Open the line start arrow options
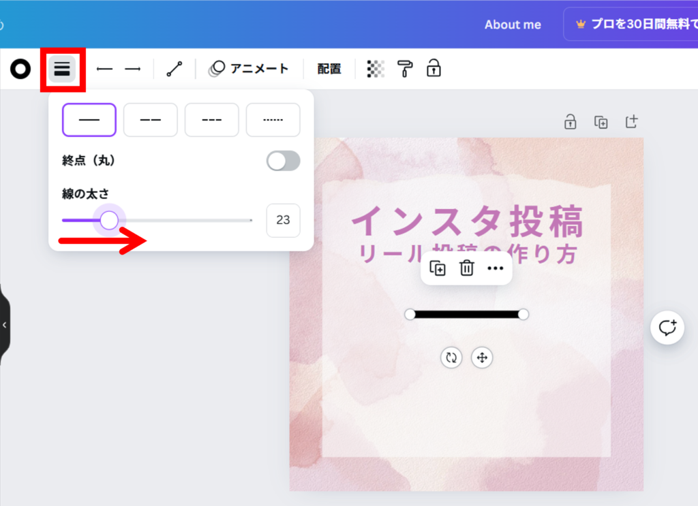Image resolution: width=698 pixels, height=506 pixels. point(104,69)
